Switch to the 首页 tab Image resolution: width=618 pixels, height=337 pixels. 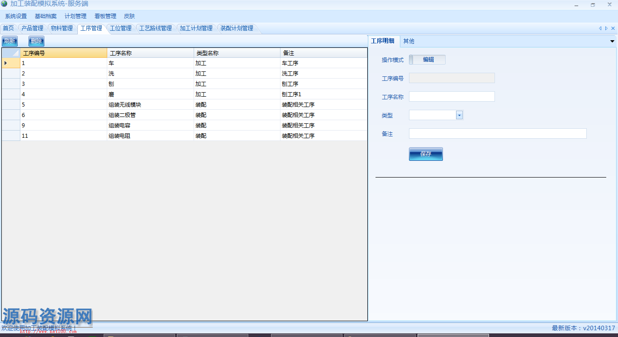[8, 28]
